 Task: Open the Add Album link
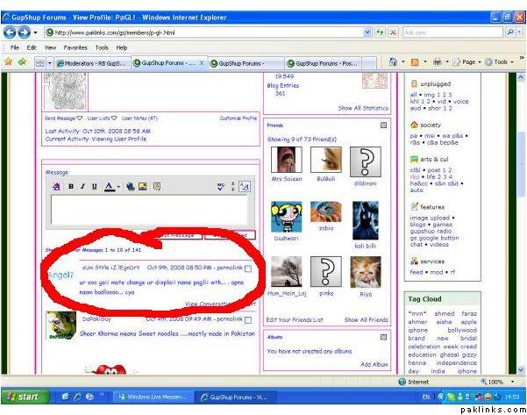(x=374, y=364)
